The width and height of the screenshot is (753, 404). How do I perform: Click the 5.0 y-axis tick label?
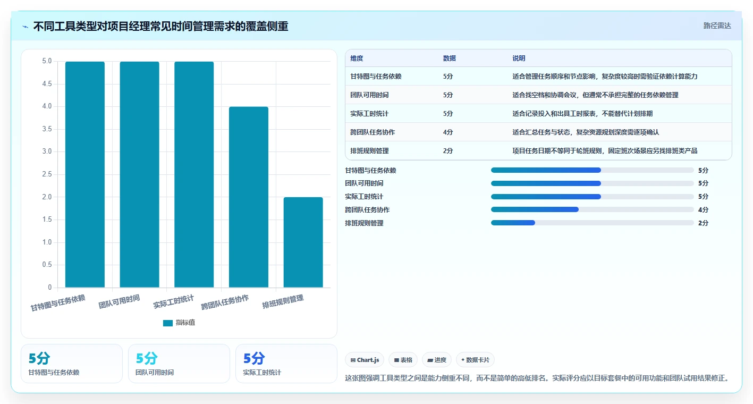[47, 61]
